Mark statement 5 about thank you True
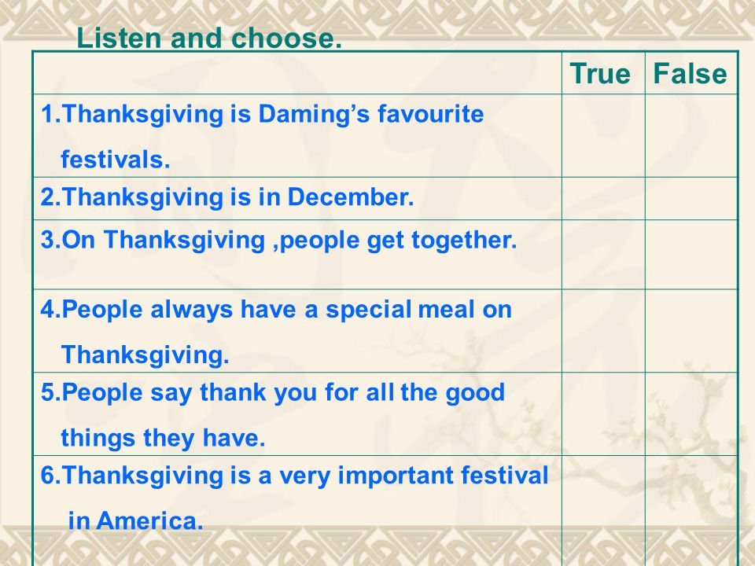 coord(603,414)
